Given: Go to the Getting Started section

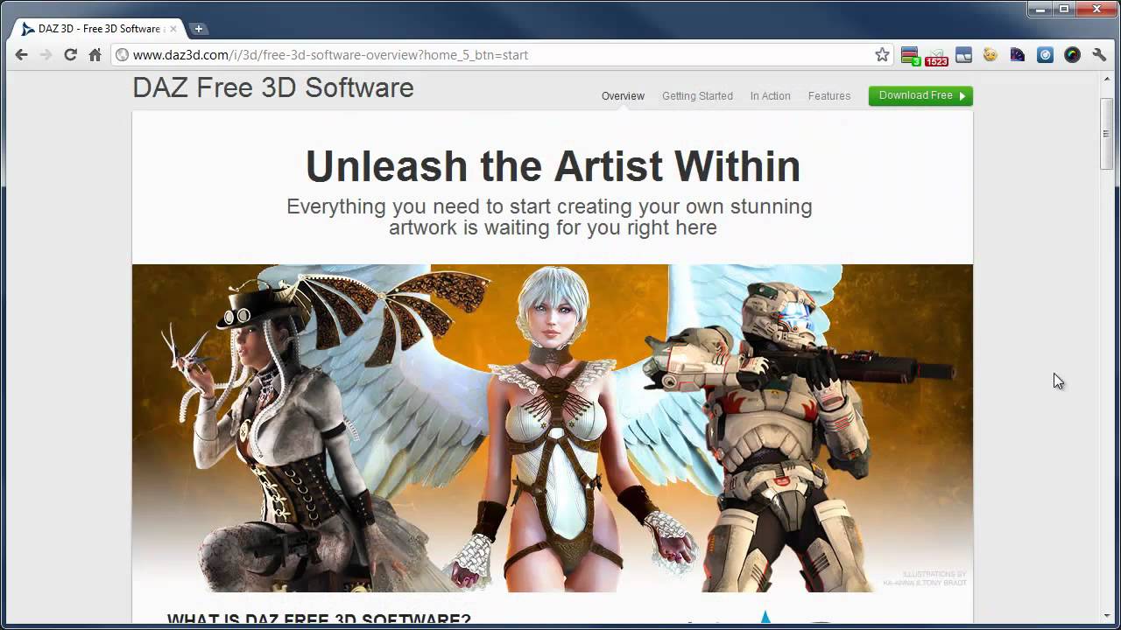Looking at the screenshot, I should [x=697, y=95].
